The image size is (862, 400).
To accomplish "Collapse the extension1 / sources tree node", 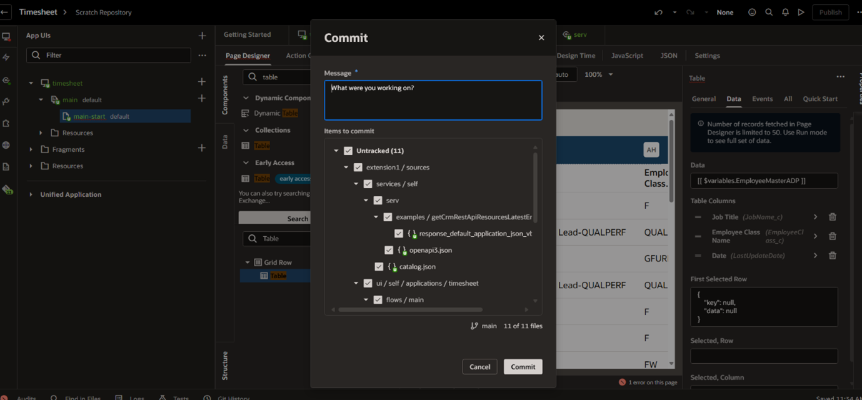I will pyautogui.click(x=346, y=167).
